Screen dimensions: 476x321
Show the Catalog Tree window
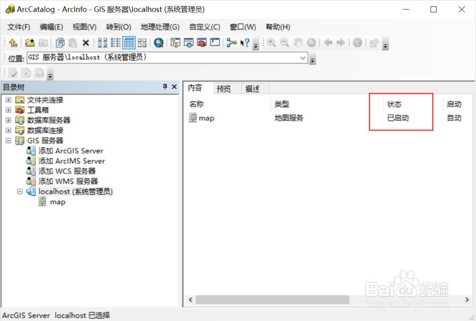[x=175, y=43]
